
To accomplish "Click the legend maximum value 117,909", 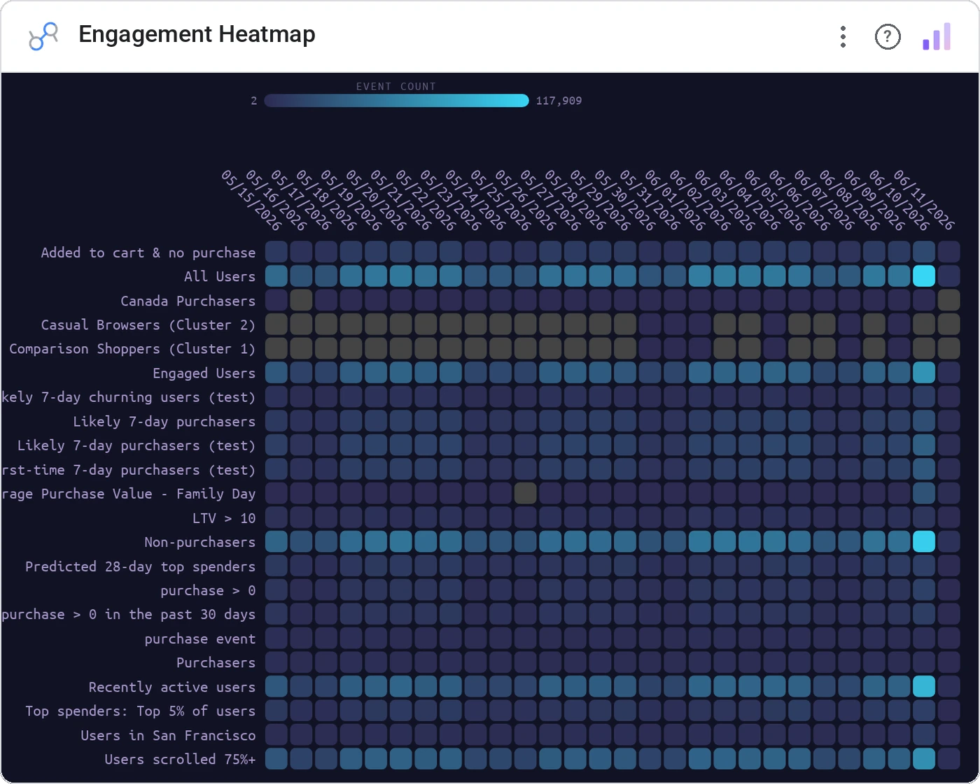I will [559, 101].
